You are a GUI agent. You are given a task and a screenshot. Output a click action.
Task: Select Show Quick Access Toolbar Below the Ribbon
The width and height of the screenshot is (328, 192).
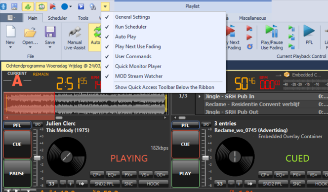pyautogui.click(x=164, y=87)
